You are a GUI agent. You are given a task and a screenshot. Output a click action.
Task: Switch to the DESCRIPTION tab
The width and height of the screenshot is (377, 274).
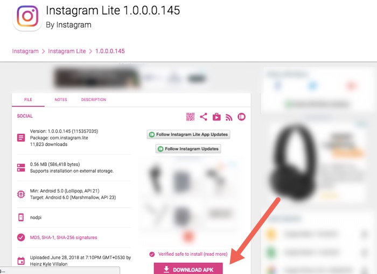pyautogui.click(x=94, y=99)
